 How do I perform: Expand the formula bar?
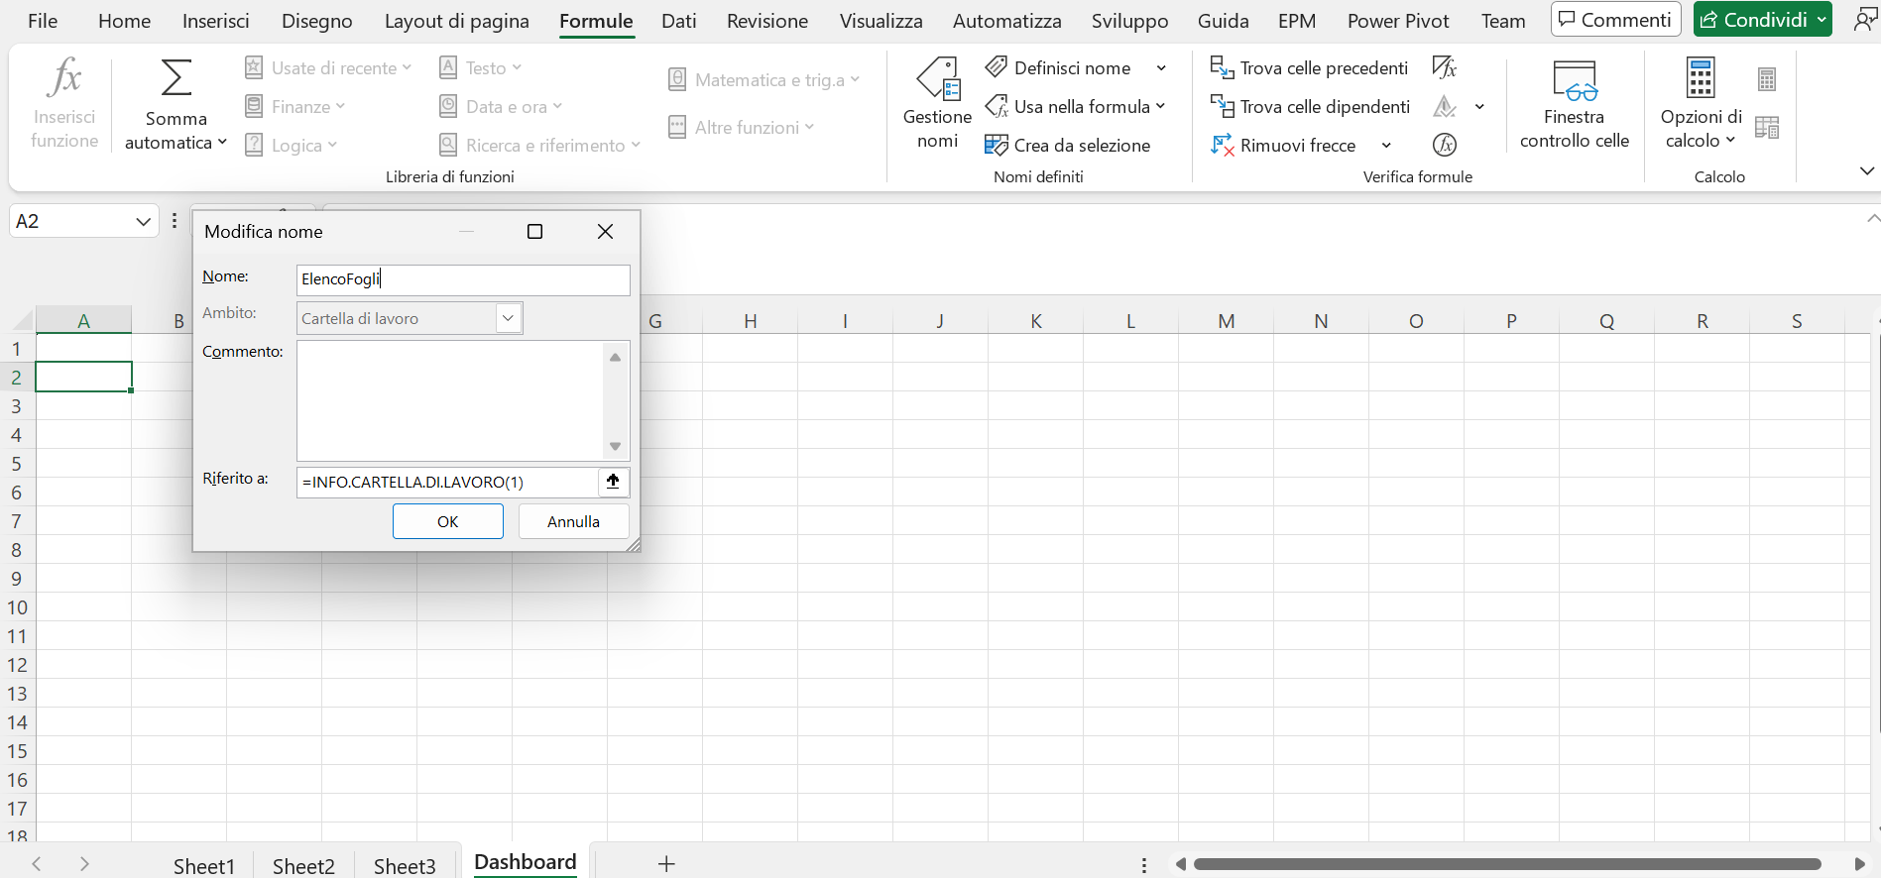pos(1872,218)
